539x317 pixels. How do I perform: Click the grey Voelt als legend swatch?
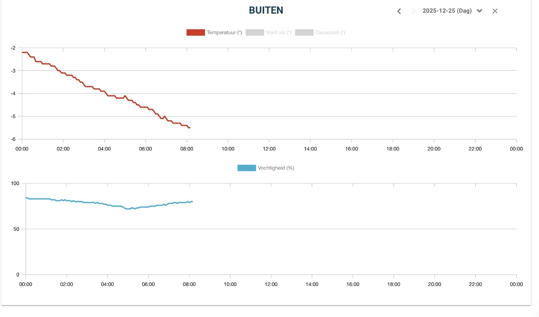click(x=255, y=33)
